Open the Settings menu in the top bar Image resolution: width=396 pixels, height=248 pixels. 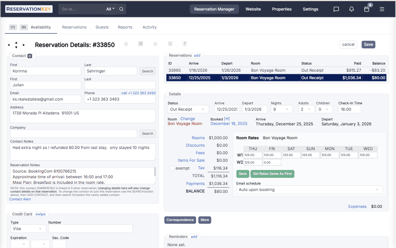[x=310, y=9]
